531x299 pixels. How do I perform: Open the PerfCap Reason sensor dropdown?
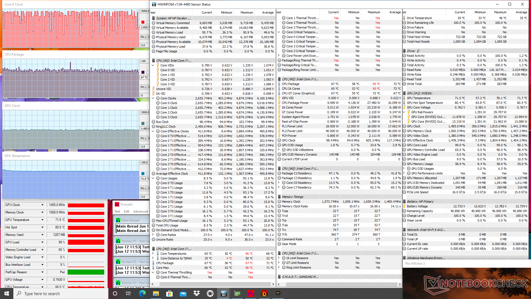(42, 272)
